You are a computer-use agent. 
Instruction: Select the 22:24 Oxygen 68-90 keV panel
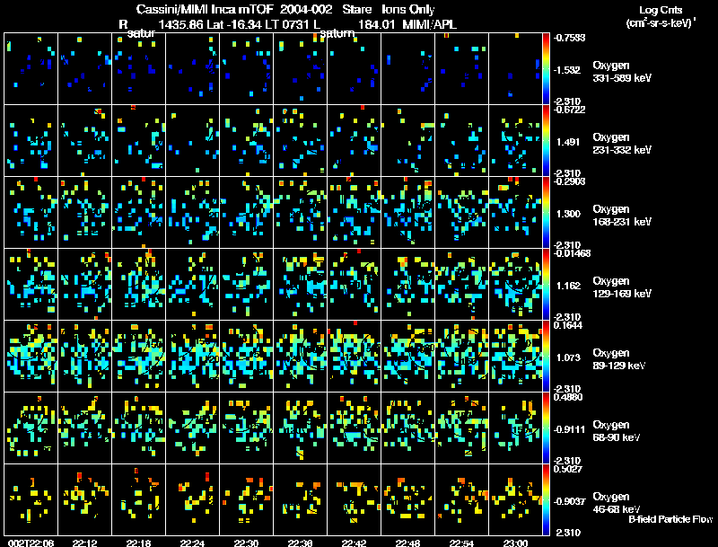pyautogui.click(x=193, y=428)
